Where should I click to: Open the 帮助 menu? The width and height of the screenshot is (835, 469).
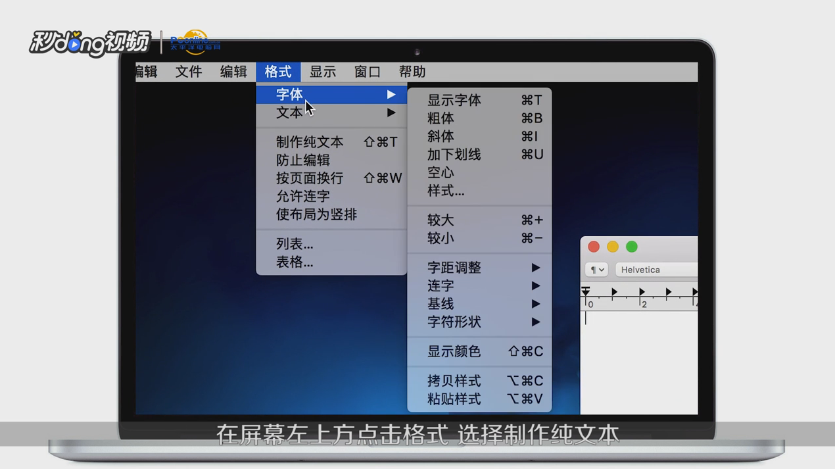tap(412, 72)
